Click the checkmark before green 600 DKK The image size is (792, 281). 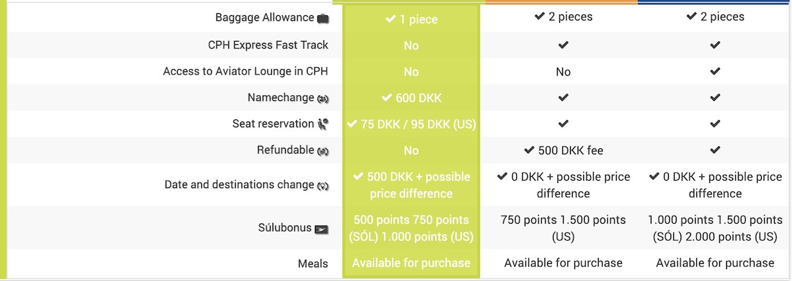[387, 98]
